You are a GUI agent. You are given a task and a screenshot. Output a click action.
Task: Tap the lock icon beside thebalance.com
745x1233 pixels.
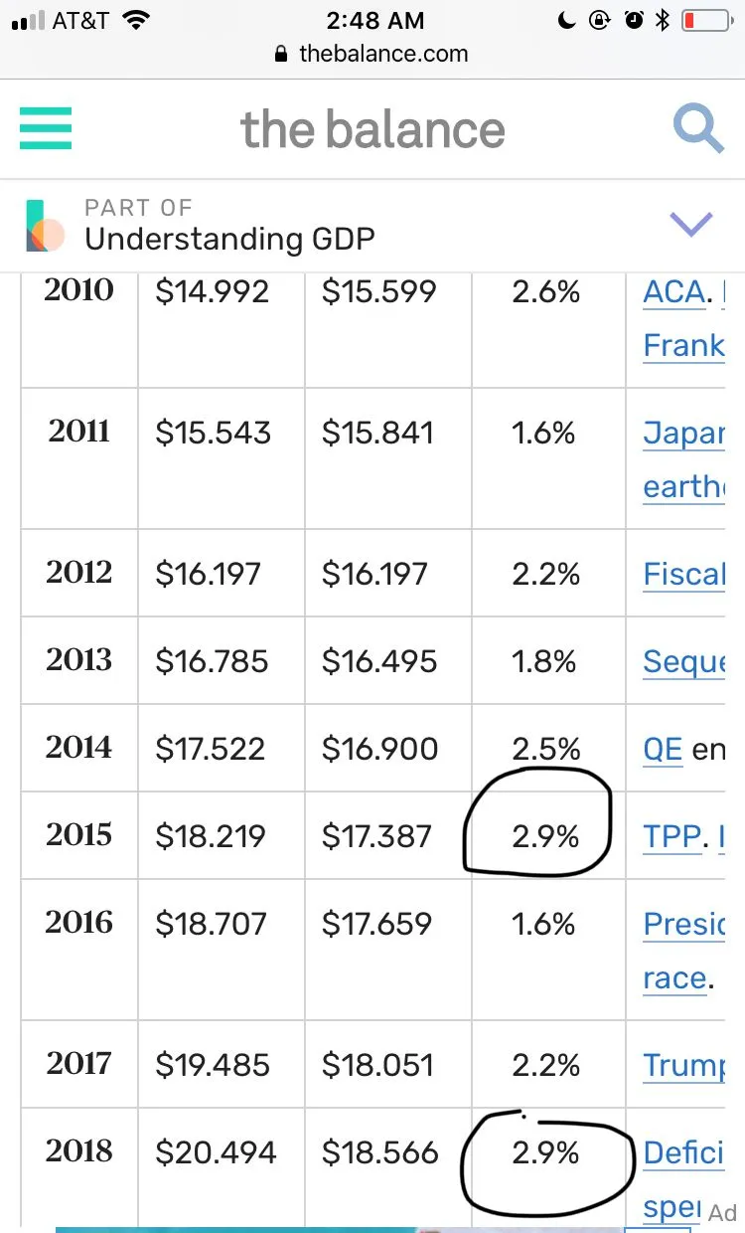[x=282, y=55]
